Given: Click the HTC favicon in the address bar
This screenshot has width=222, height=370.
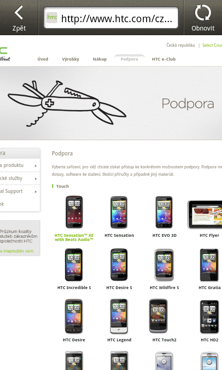Looking at the screenshot, I should click(x=52, y=18).
